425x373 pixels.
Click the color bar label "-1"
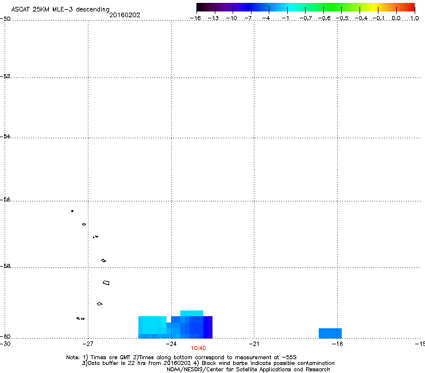[x=285, y=18]
